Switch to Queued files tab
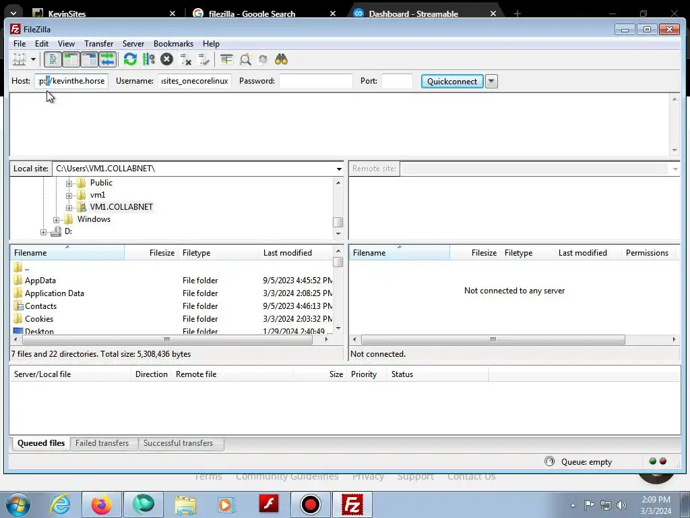 coord(41,443)
